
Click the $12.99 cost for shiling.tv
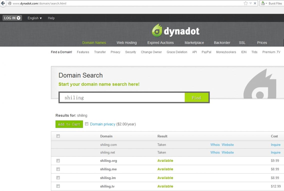pyautogui.click(x=276, y=186)
